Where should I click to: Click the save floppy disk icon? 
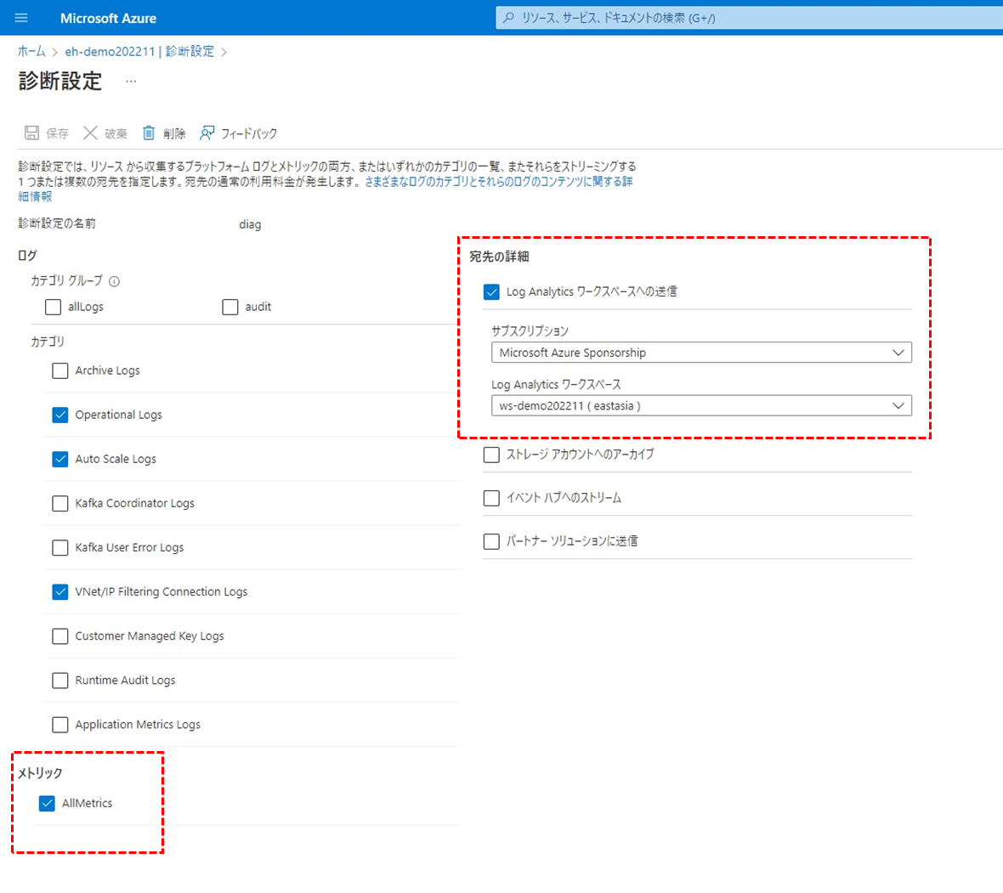click(31, 133)
